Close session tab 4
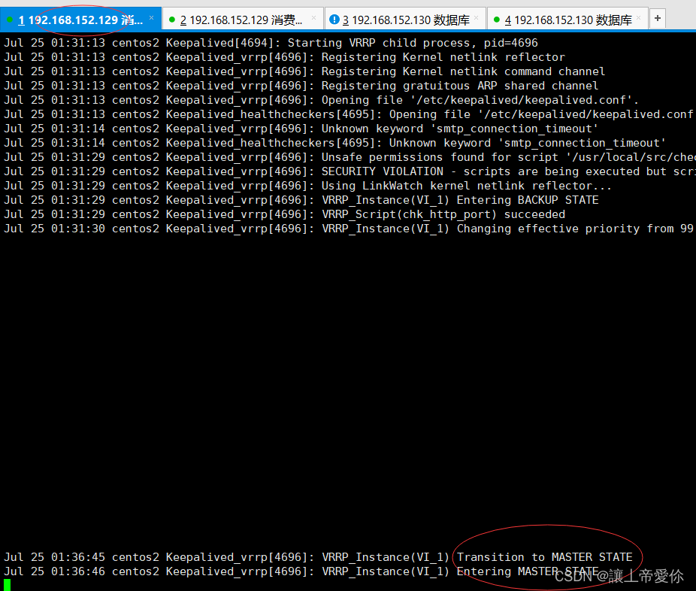 [639, 18]
